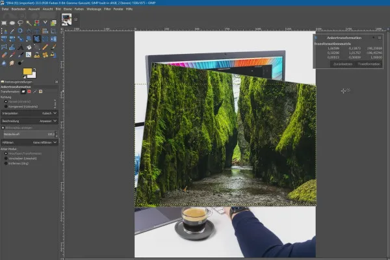Select the Flip tool
Screen dimensions: 390x260
pos(53,39)
